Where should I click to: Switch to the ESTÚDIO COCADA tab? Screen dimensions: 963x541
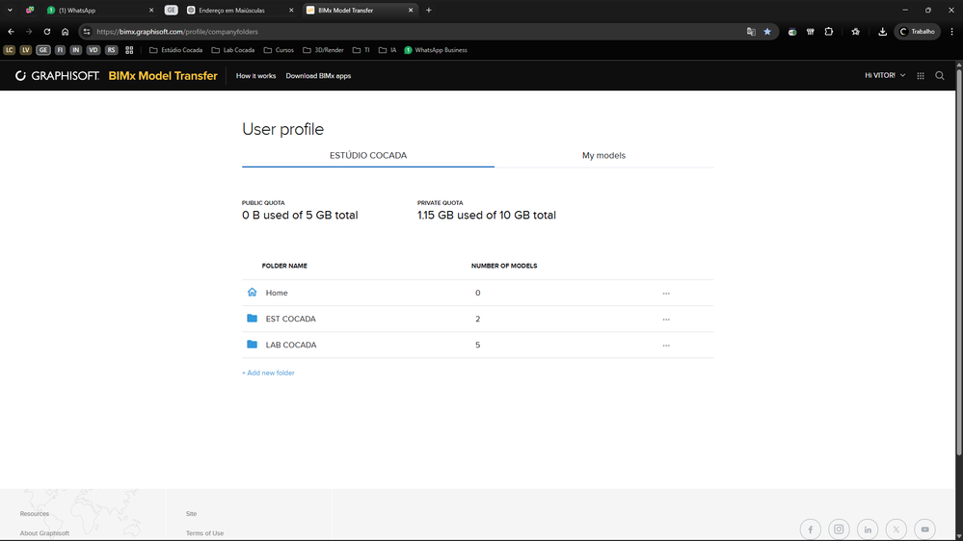pyautogui.click(x=368, y=155)
